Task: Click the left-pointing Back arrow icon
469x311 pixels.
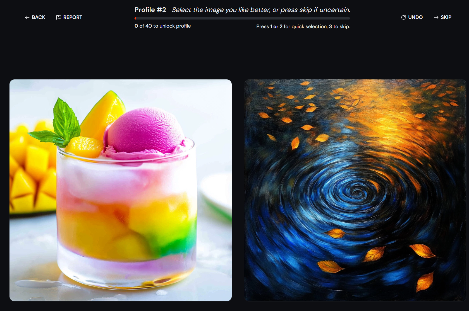Action: 27,17
